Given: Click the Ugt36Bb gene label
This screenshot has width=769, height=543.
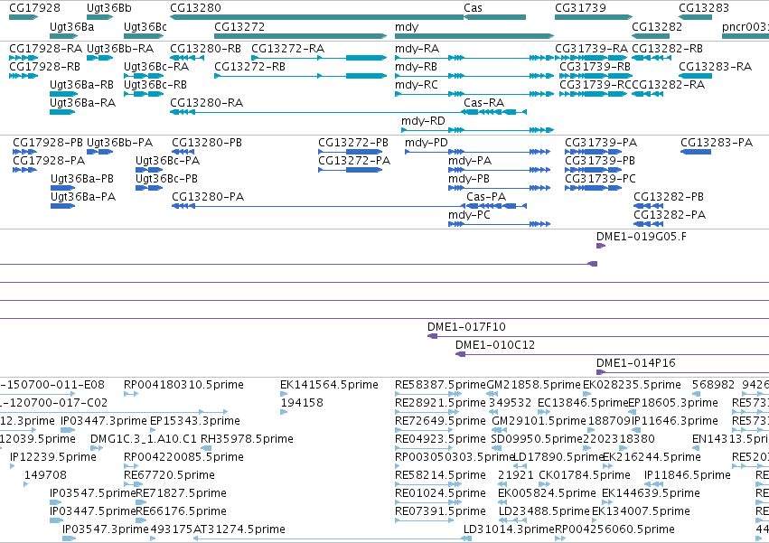Looking at the screenshot, I should (108, 8).
